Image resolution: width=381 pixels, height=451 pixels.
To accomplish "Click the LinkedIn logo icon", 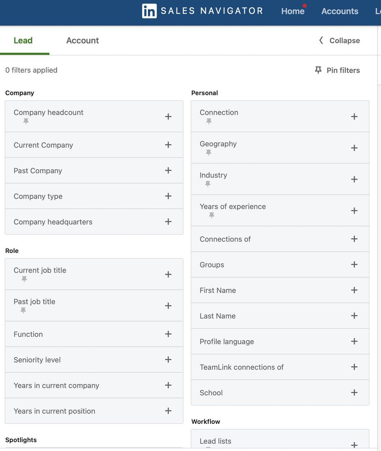I will click(149, 11).
